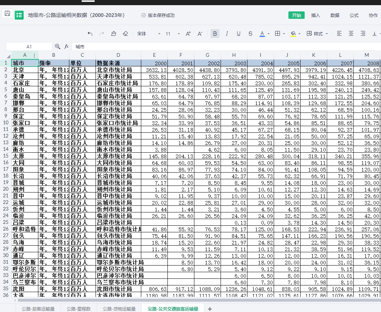Click the zoom magnifier beside the cell reference

point(58,46)
